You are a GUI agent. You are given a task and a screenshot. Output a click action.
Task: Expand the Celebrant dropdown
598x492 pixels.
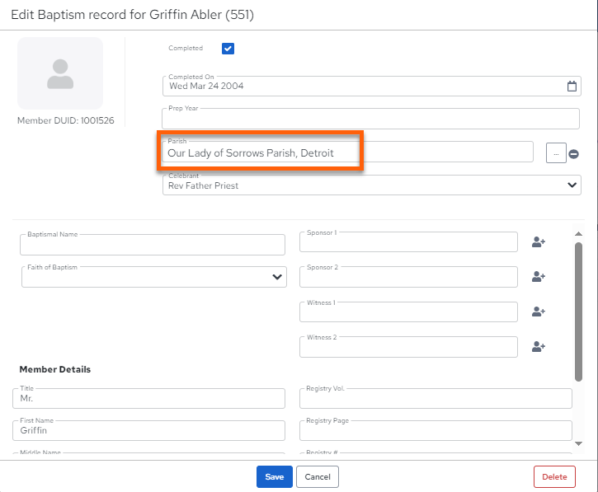[x=572, y=185]
